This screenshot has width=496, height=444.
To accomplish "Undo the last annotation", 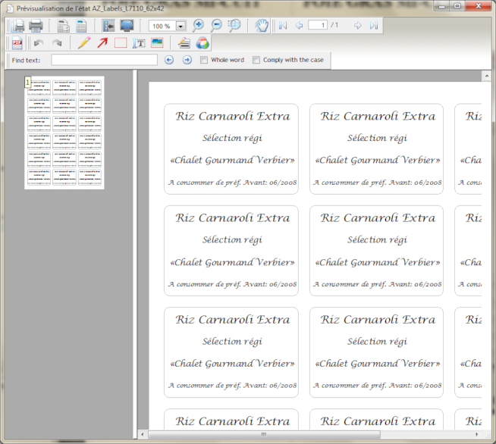I will (39, 42).
